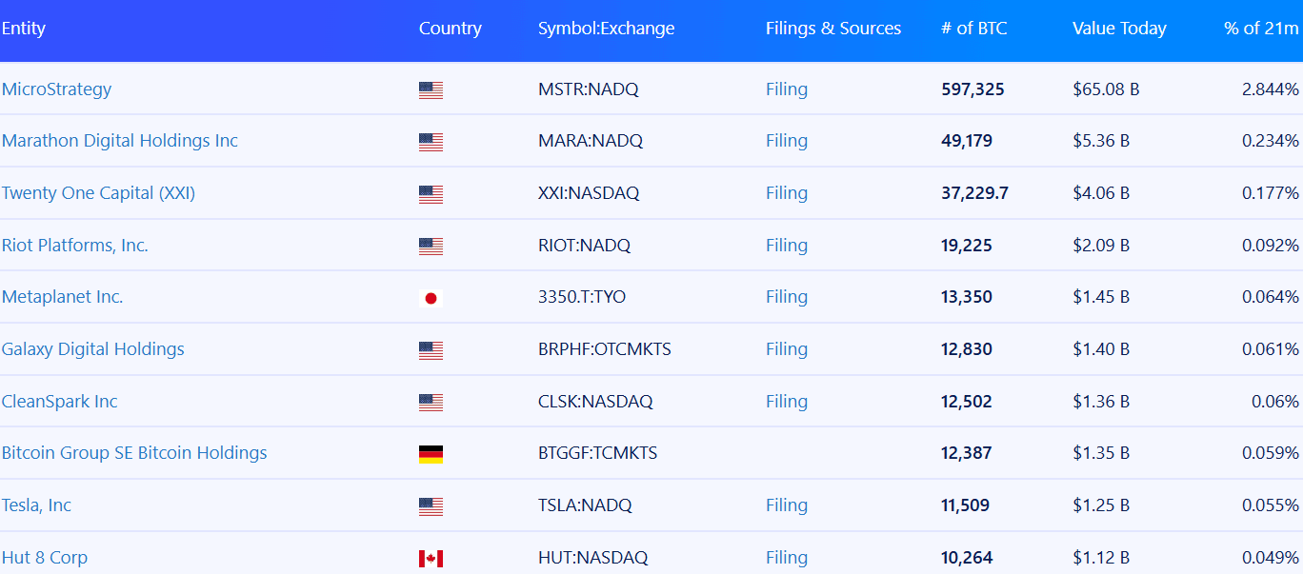Click the Entity column header
The image size is (1303, 574).
pos(24,29)
